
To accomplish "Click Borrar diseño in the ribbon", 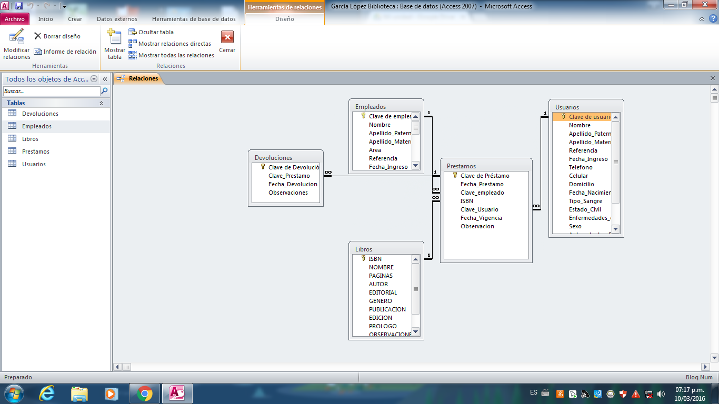I will point(57,36).
